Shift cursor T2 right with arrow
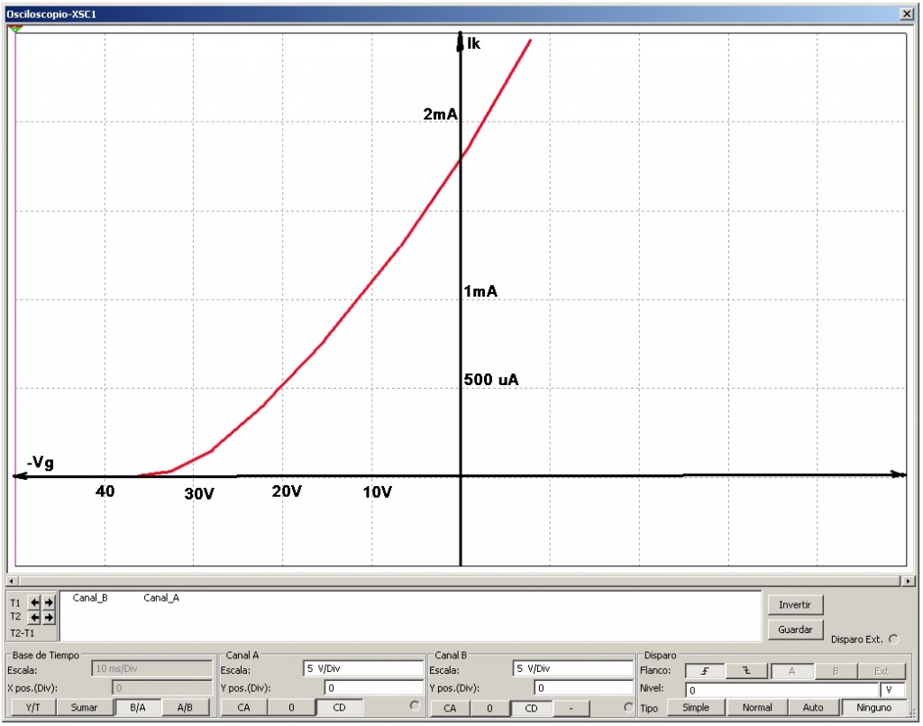 pos(49,618)
